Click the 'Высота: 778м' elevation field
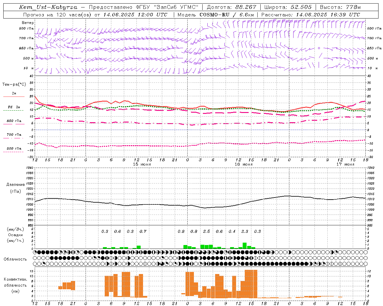 coord(340,7)
